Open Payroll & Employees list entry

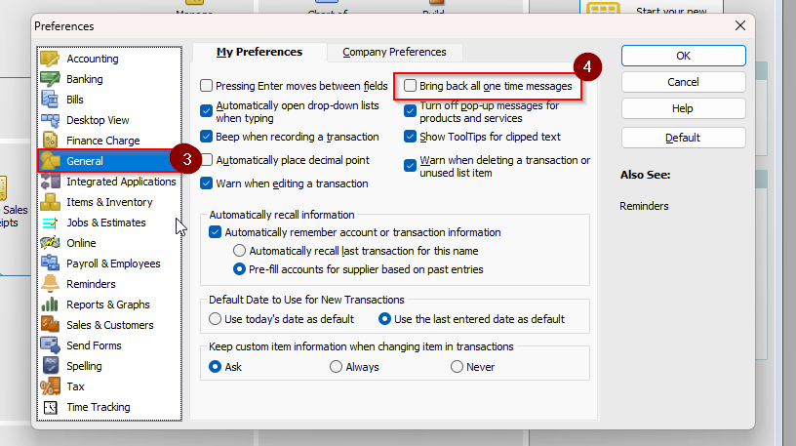113,264
